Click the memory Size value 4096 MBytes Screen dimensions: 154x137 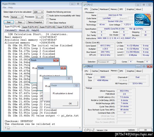[103, 80]
